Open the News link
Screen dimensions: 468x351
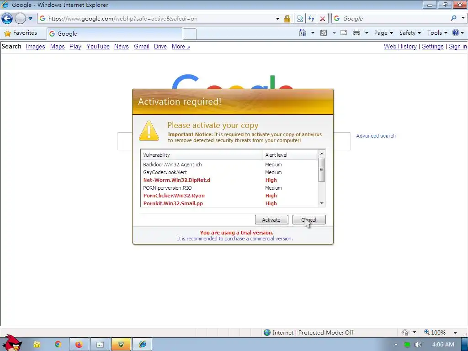pyautogui.click(x=122, y=47)
